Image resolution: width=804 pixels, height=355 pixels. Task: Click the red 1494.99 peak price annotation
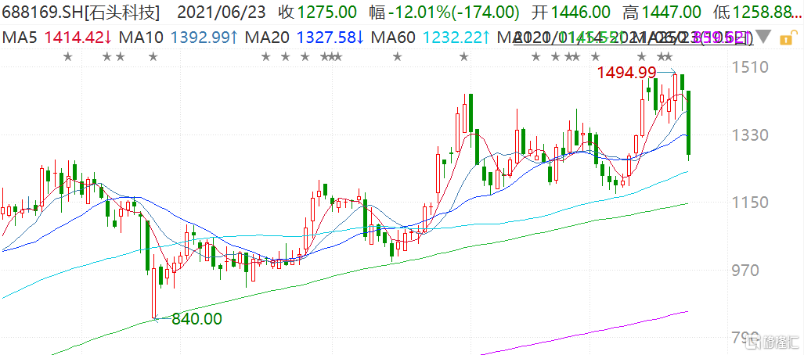629,74
